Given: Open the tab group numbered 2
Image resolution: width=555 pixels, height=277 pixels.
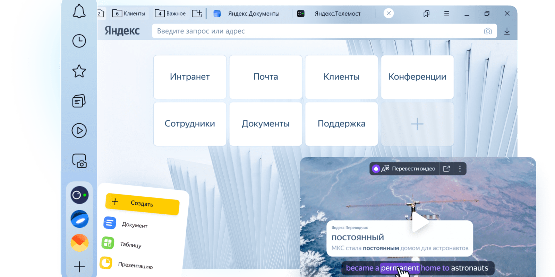Looking at the screenshot, I should (101, 14).
